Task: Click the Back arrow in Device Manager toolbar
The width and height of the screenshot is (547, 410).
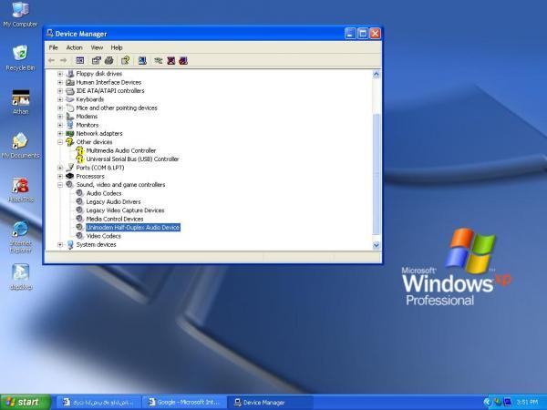Action: tap(52, 61)
